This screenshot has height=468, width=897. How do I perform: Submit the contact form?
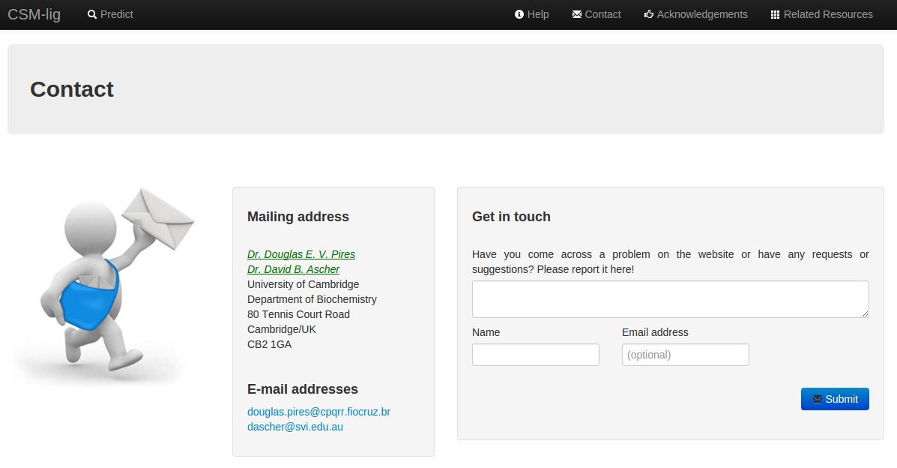point(835,399)
